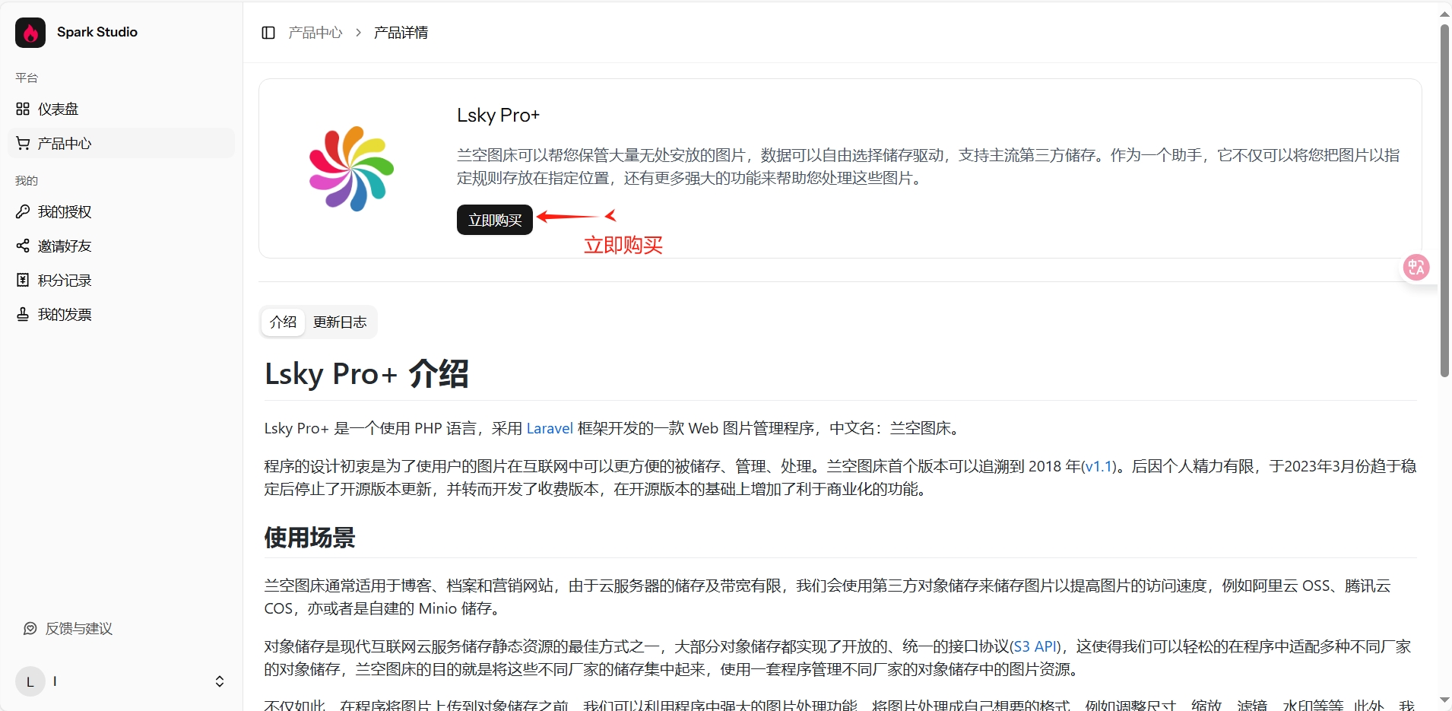Image resolution: width=1452 pixels, height=711 pixels.
Task: Click the 产品详情 breadcrumb text
Action: (401, 33)
